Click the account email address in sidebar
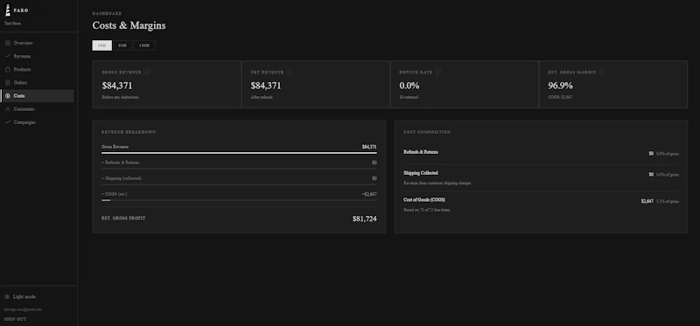Viewport: 700px width, 326px height. click(23, 309)
